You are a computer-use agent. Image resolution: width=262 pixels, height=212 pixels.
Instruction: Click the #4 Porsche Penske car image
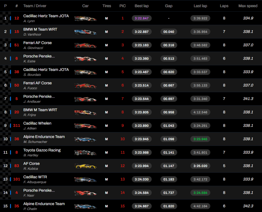coord(85,193)
